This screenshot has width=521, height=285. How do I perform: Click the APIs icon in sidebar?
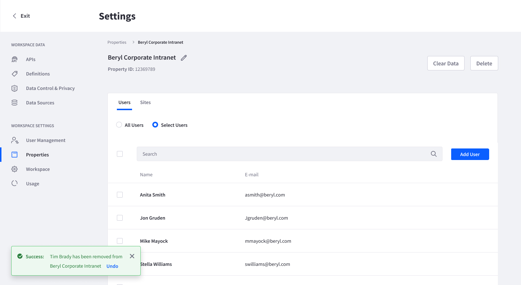click(14, 60)
